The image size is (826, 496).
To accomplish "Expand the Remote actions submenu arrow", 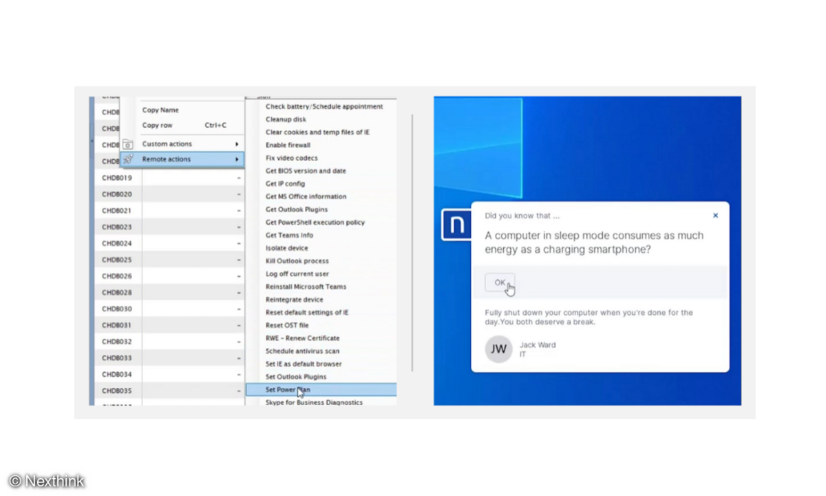I will click(x=237, y=159).
